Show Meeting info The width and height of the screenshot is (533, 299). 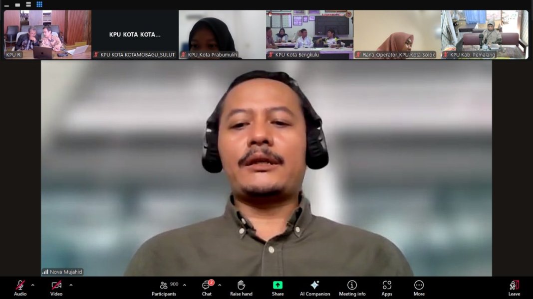click(352, 287)
